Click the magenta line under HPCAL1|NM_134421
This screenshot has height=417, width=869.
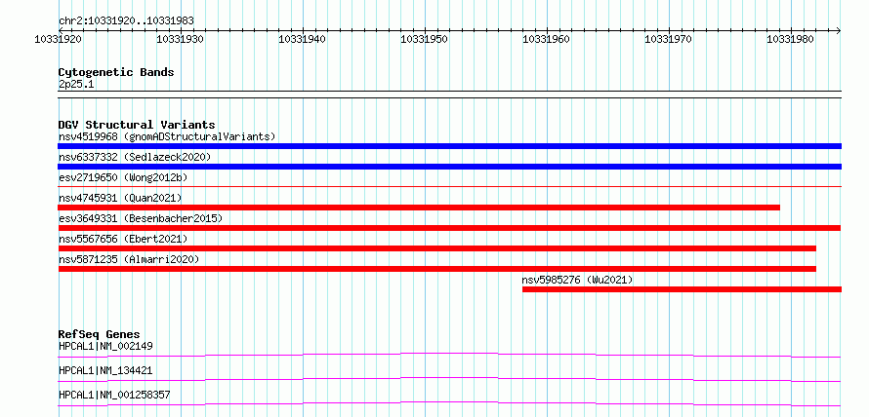click(449, 379)
